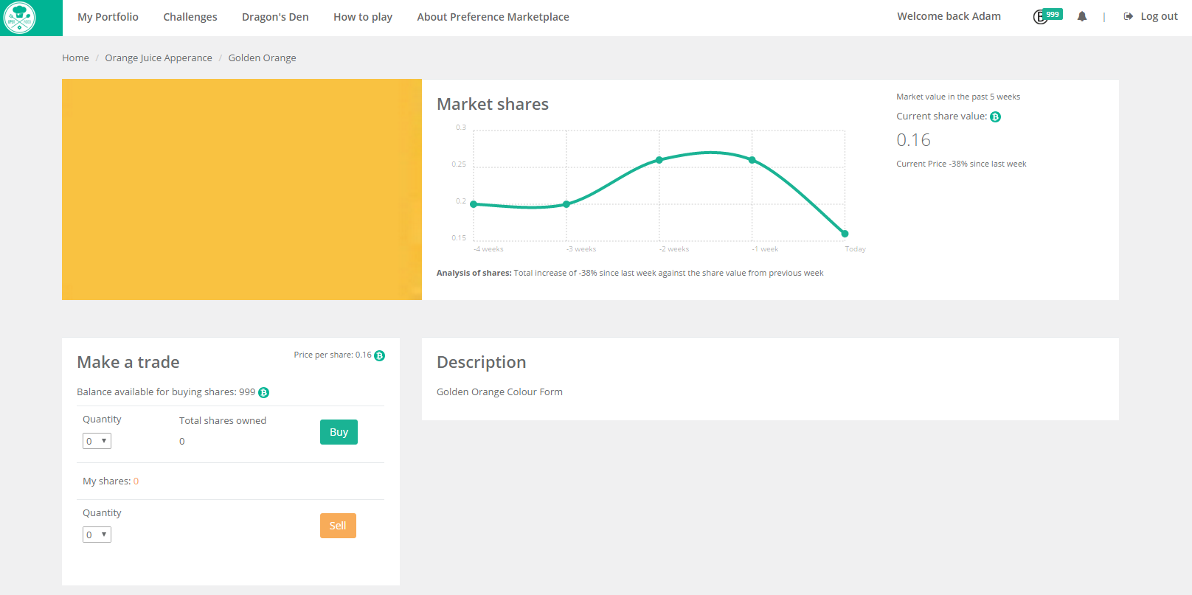This screenshot has height=595, width=1192.
Task: Go to Home via breadcrumb
Action: click(x=75, y=58)
